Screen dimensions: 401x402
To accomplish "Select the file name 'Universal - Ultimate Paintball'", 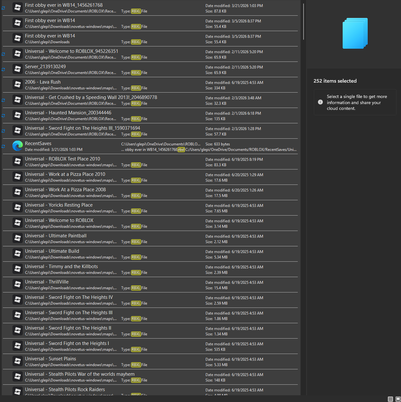I will pos(56,236).
